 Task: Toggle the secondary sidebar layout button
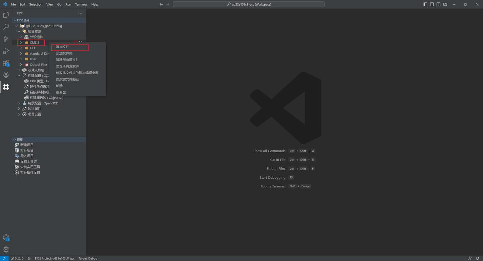click(x=438, y=4)
